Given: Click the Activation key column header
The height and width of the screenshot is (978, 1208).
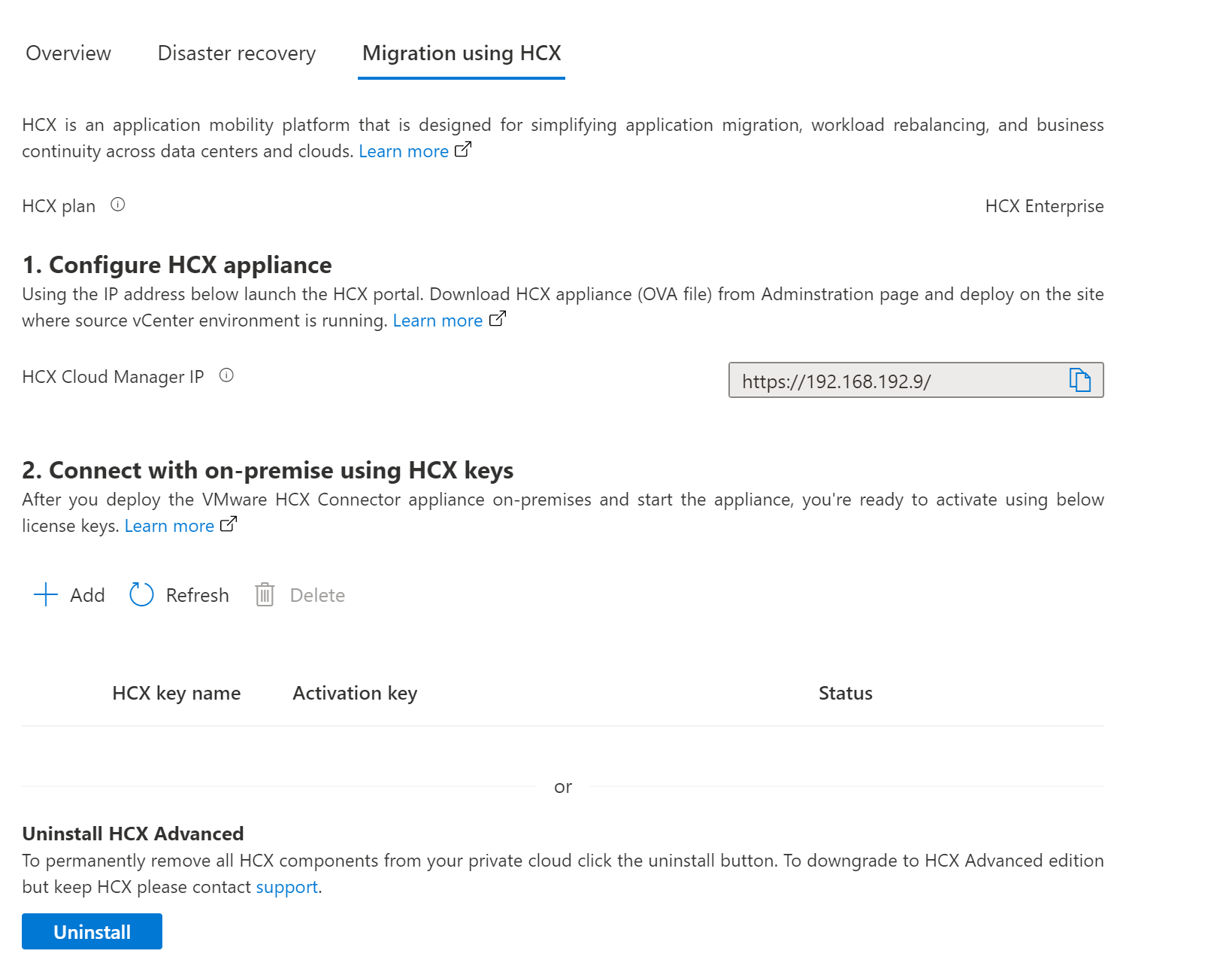Looking at the screenshot, I should click(355, 693).
